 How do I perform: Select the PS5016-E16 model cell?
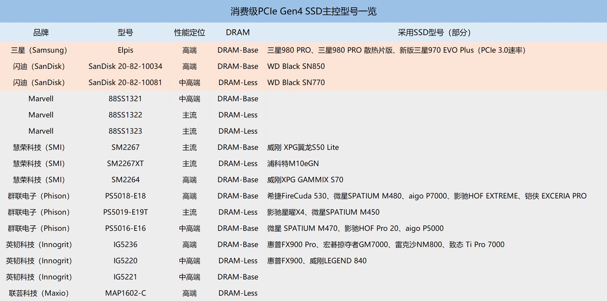(125, 228)
